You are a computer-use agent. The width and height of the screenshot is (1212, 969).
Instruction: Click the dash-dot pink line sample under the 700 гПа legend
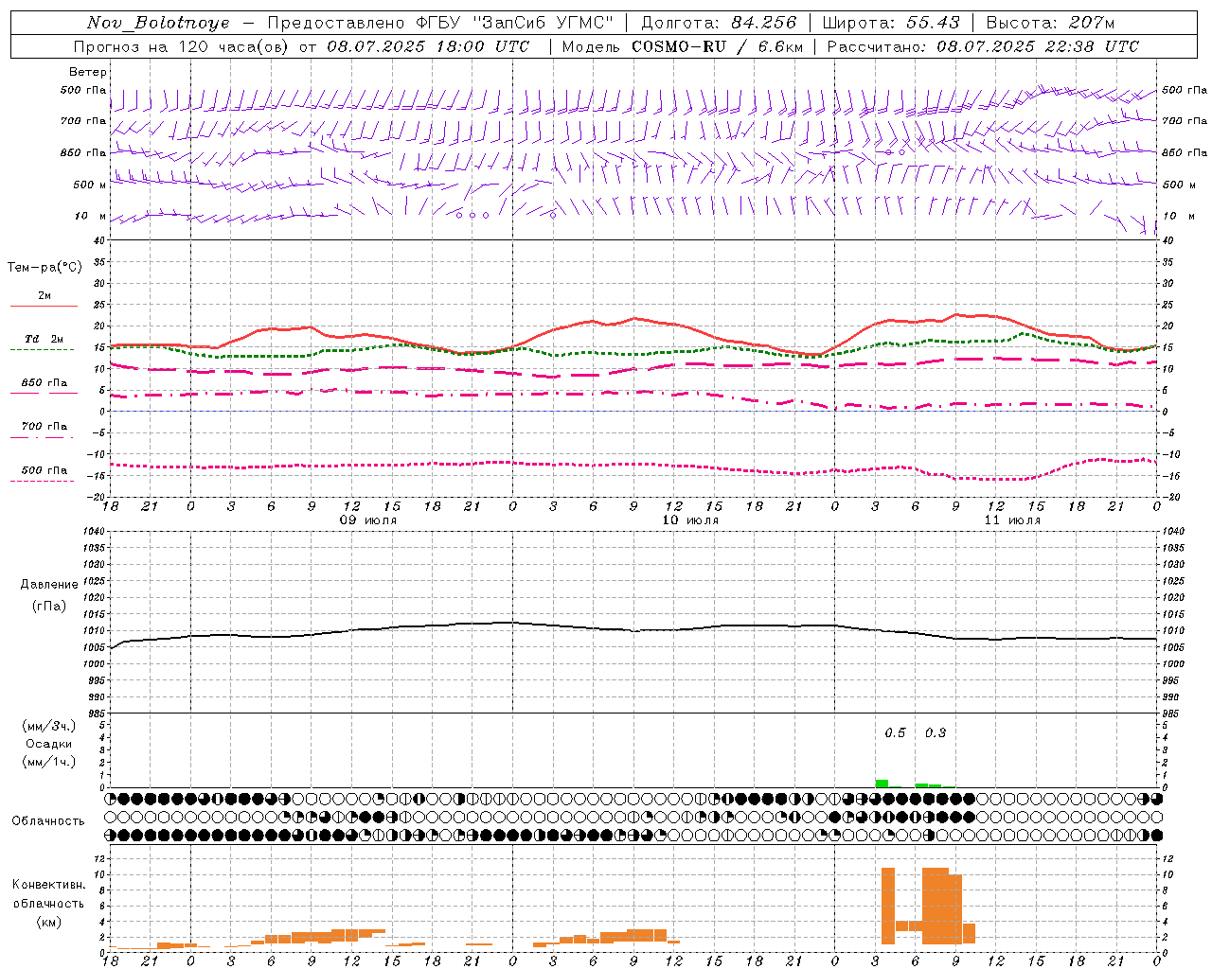click(42, 437)
